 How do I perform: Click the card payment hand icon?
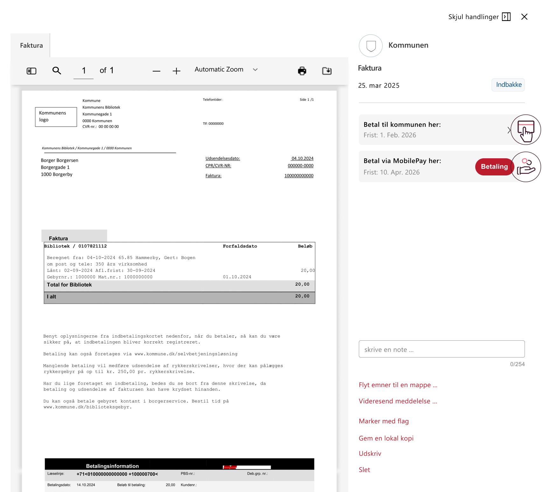coord(526,130)
